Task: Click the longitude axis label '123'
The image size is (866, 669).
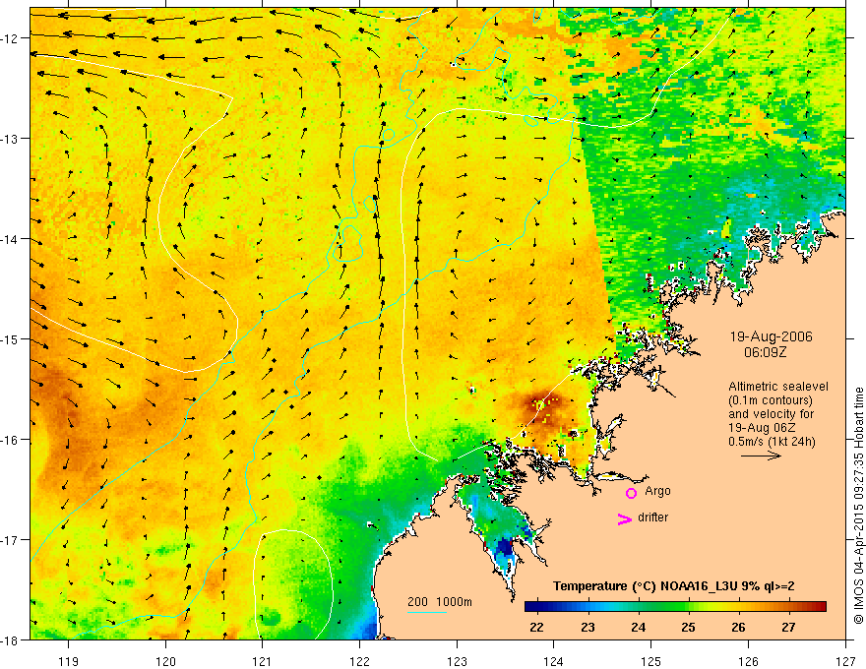Action: [457, 661]
